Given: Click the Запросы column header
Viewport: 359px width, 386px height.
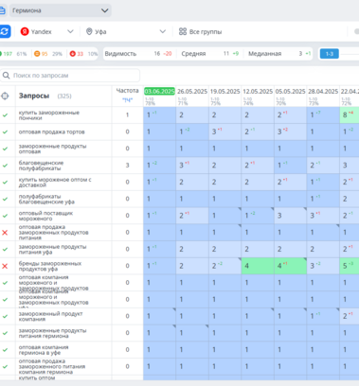Looking at the screenshot, I should click(34, 96).
